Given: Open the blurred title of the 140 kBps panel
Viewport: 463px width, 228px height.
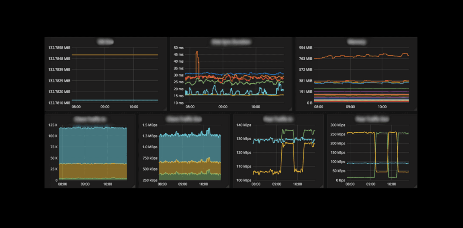Looking at the screenshot, I should point(278,119).
